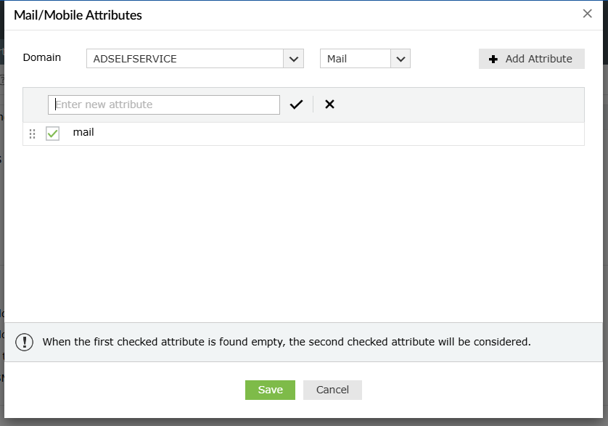Click the exclamation info icon
This screenshot has height=426, width=608.
coord(25,342)
